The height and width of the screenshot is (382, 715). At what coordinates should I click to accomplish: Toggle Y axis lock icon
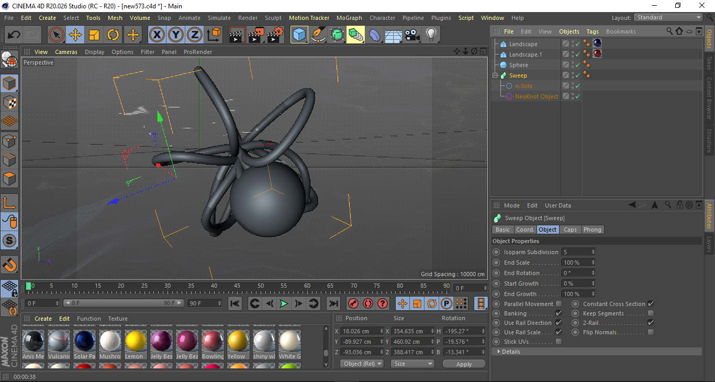(176, 35)
